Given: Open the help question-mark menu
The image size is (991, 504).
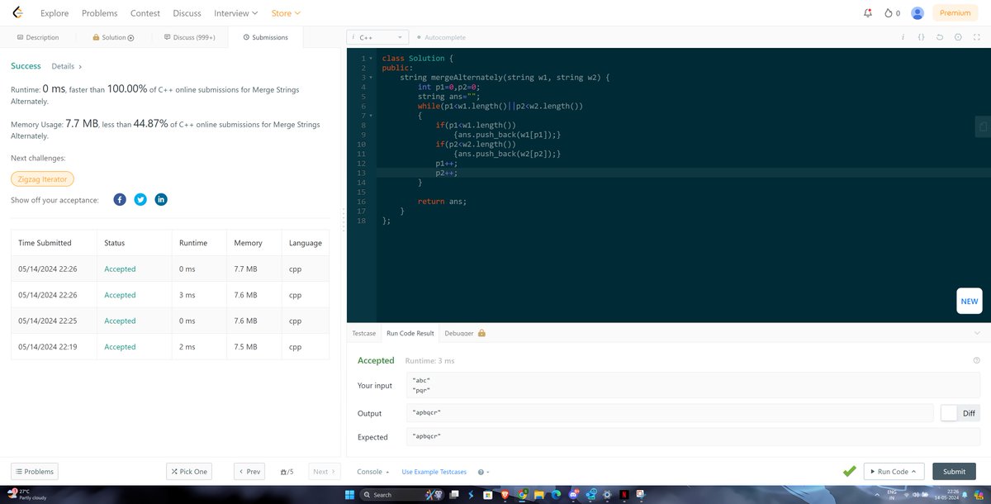Looking at the screenshot, I should [483, 472].
